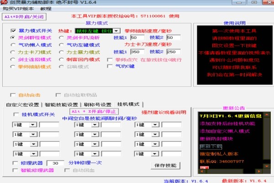Toggle the 暴力模式开关 checkbox
The width and height of the screenshot is (274, 183).
point(14,31)
